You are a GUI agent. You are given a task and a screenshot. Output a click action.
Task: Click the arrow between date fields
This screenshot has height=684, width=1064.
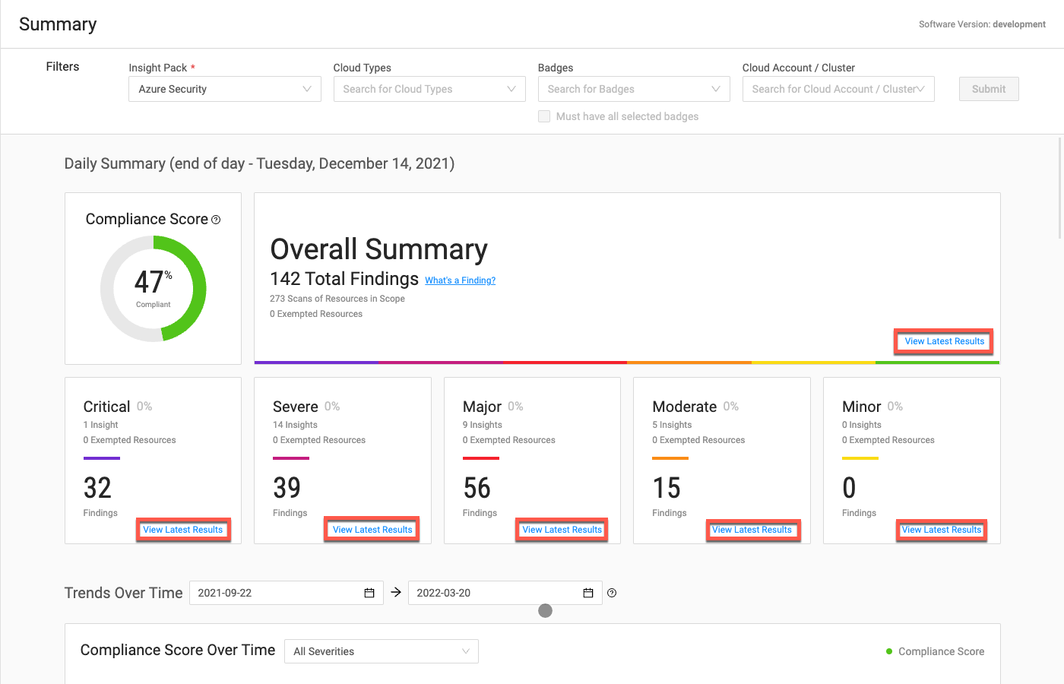pyautogui.click(x=396, y=592)
